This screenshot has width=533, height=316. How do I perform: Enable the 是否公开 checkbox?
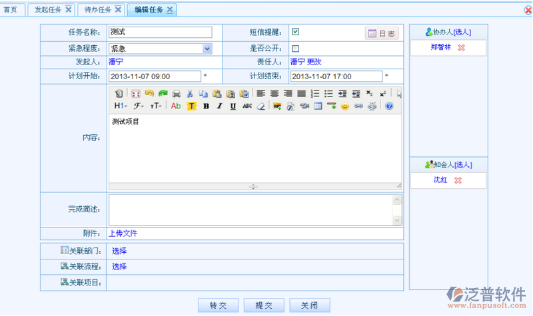pos(295,49)
